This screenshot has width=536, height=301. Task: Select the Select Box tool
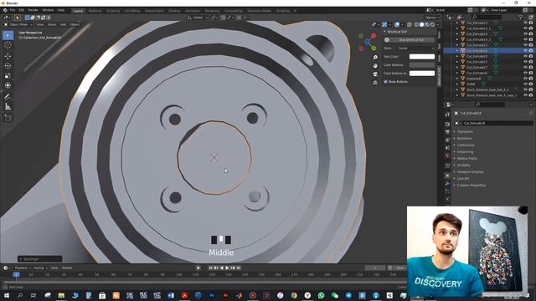[8, 35]
